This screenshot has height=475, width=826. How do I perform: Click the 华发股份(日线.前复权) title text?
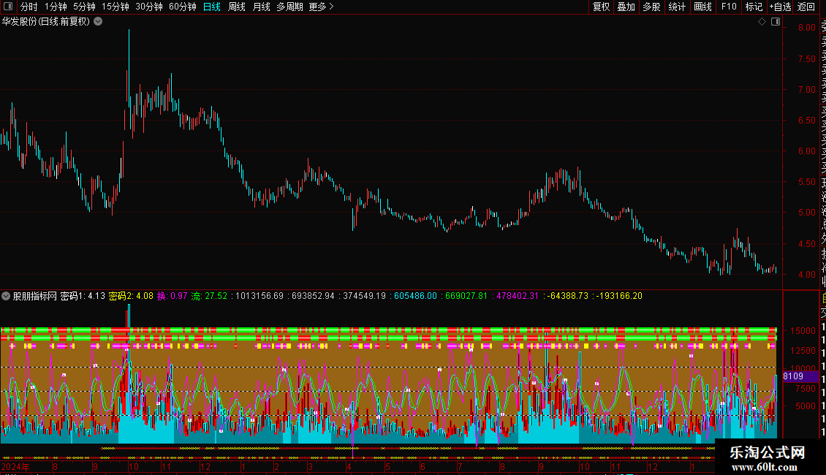point(46,22)
